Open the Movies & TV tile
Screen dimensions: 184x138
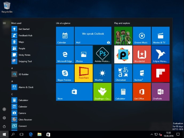coord(161,36)
